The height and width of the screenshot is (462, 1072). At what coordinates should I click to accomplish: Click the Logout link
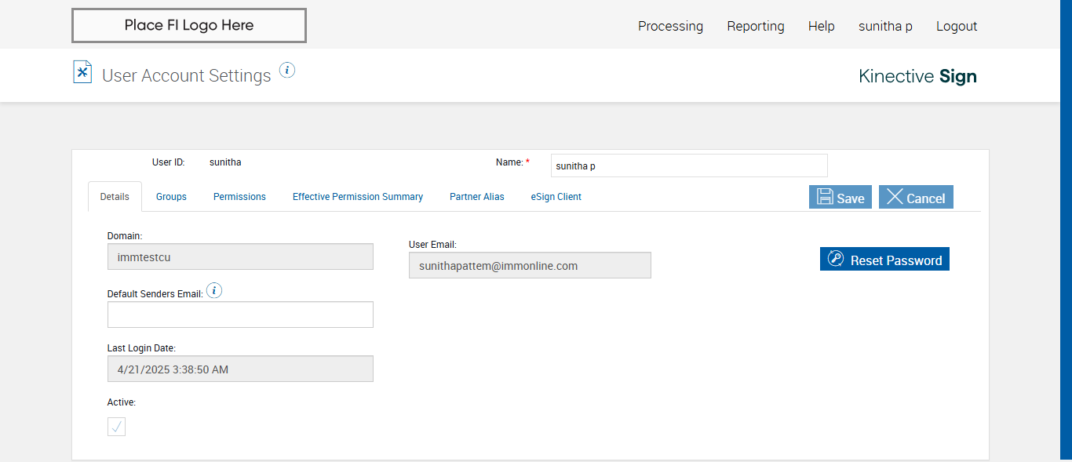point(957,27)
